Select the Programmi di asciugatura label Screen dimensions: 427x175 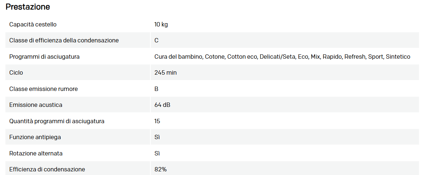point(45,57)
